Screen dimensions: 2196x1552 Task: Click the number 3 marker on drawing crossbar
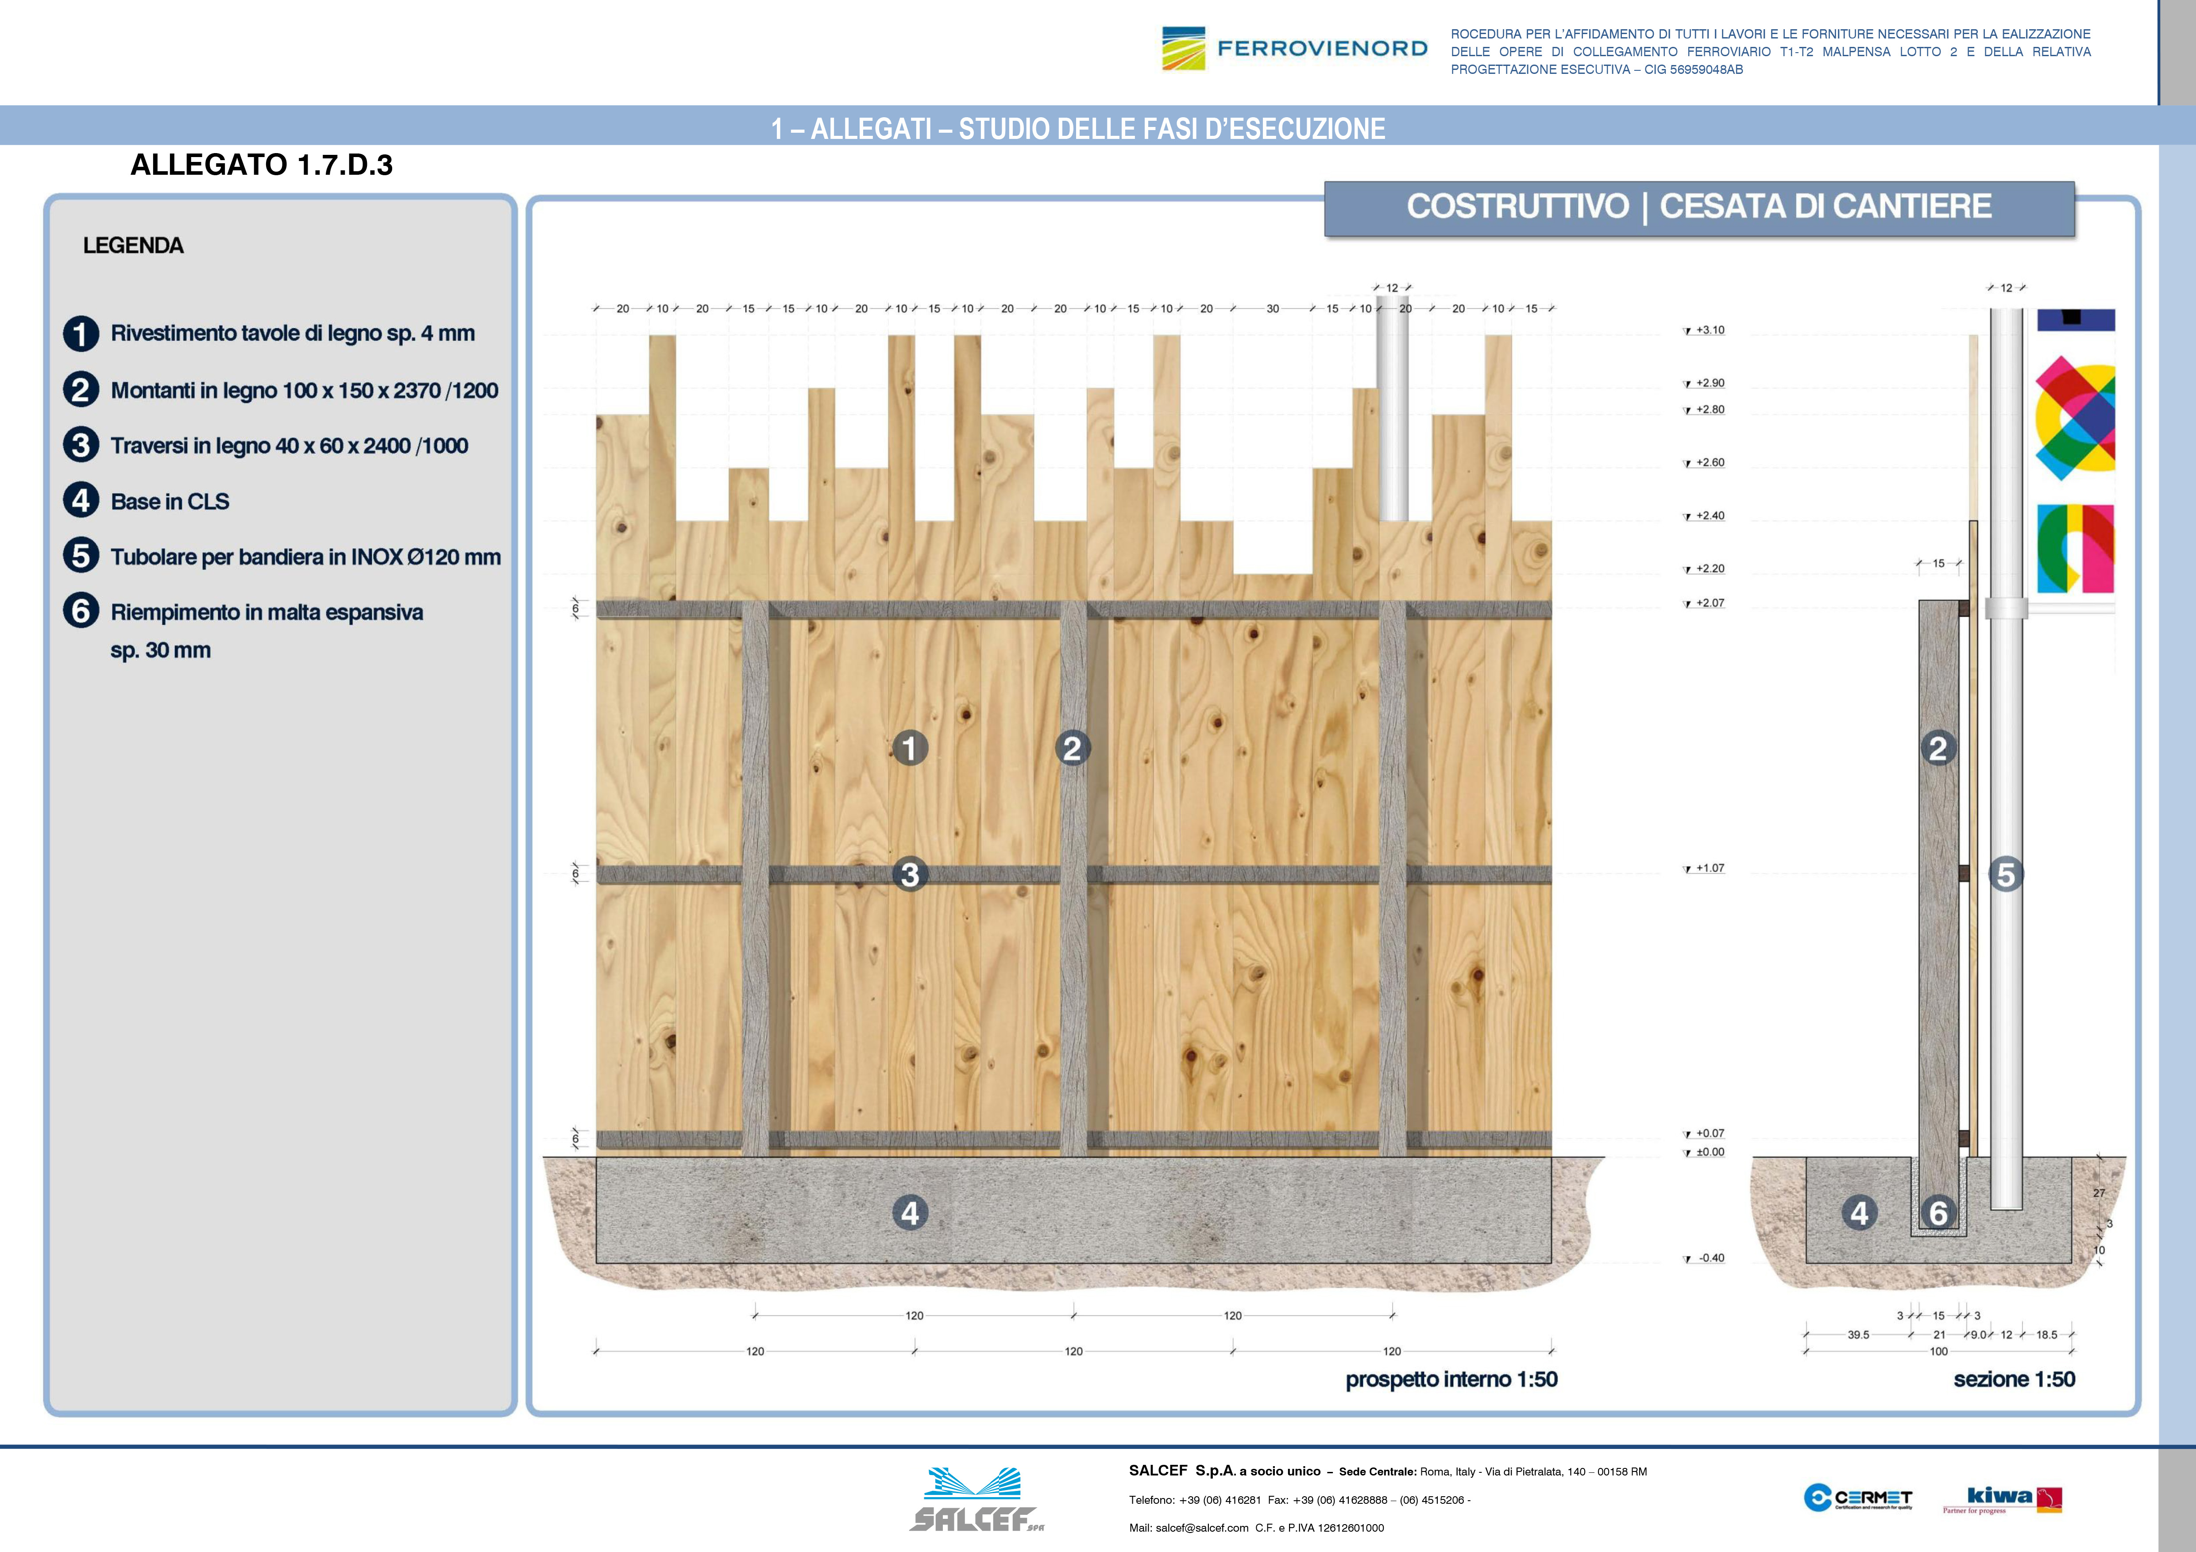910,874
